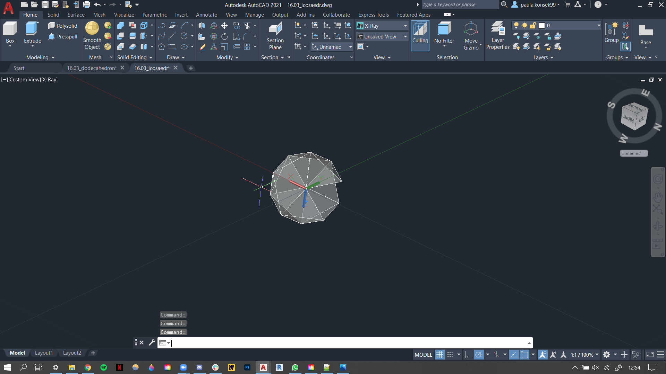Select the Box solid tool

click(x=10, y=32)
